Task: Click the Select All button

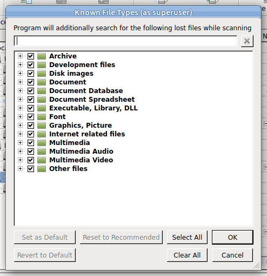Action: 187,237
